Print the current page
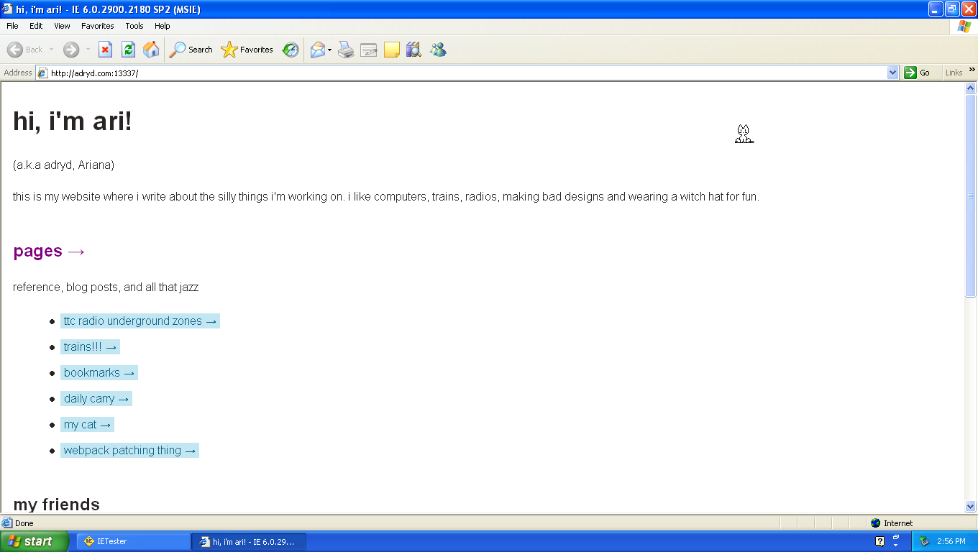Viewport: 978px width, 552px height. click(346, 49)
